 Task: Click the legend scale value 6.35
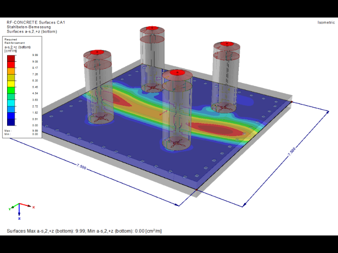tap(35, 81)
